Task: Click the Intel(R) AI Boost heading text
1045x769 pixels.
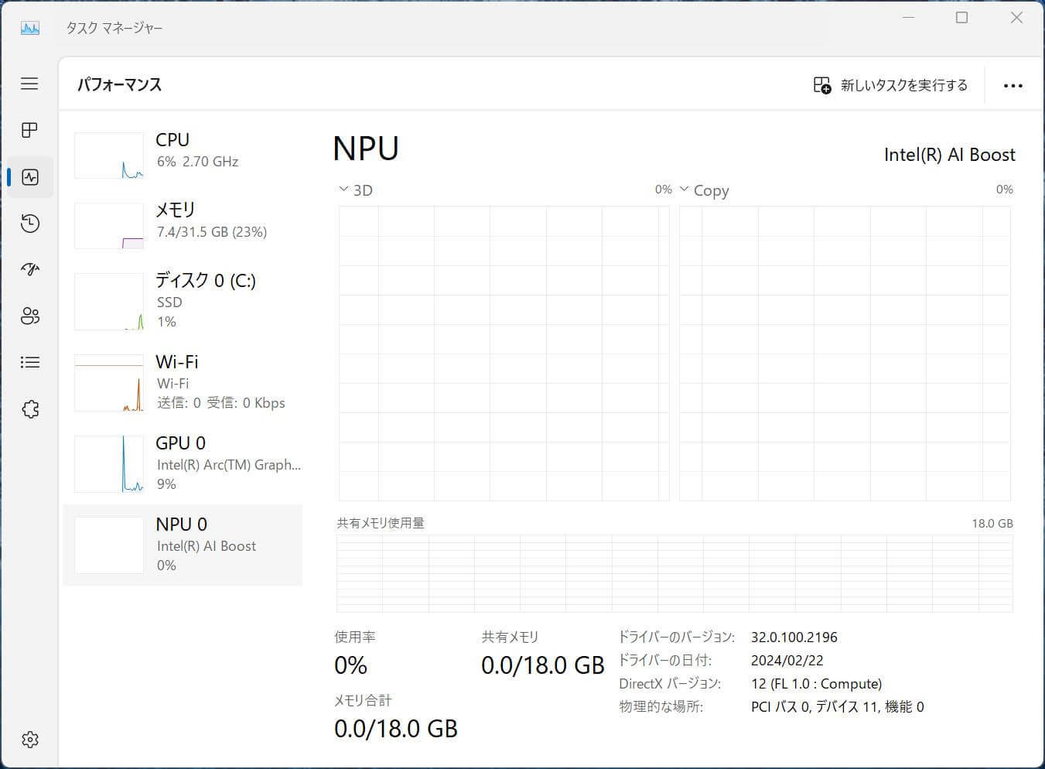Action: click(x=949, y=155)
